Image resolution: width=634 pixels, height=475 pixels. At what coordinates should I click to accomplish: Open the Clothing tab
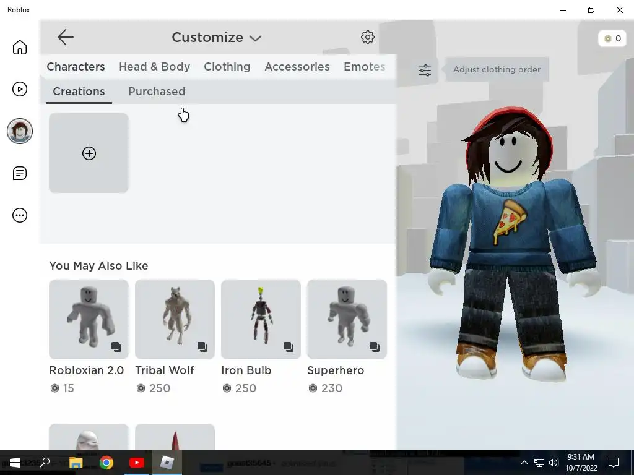click(x=227, y=67)
